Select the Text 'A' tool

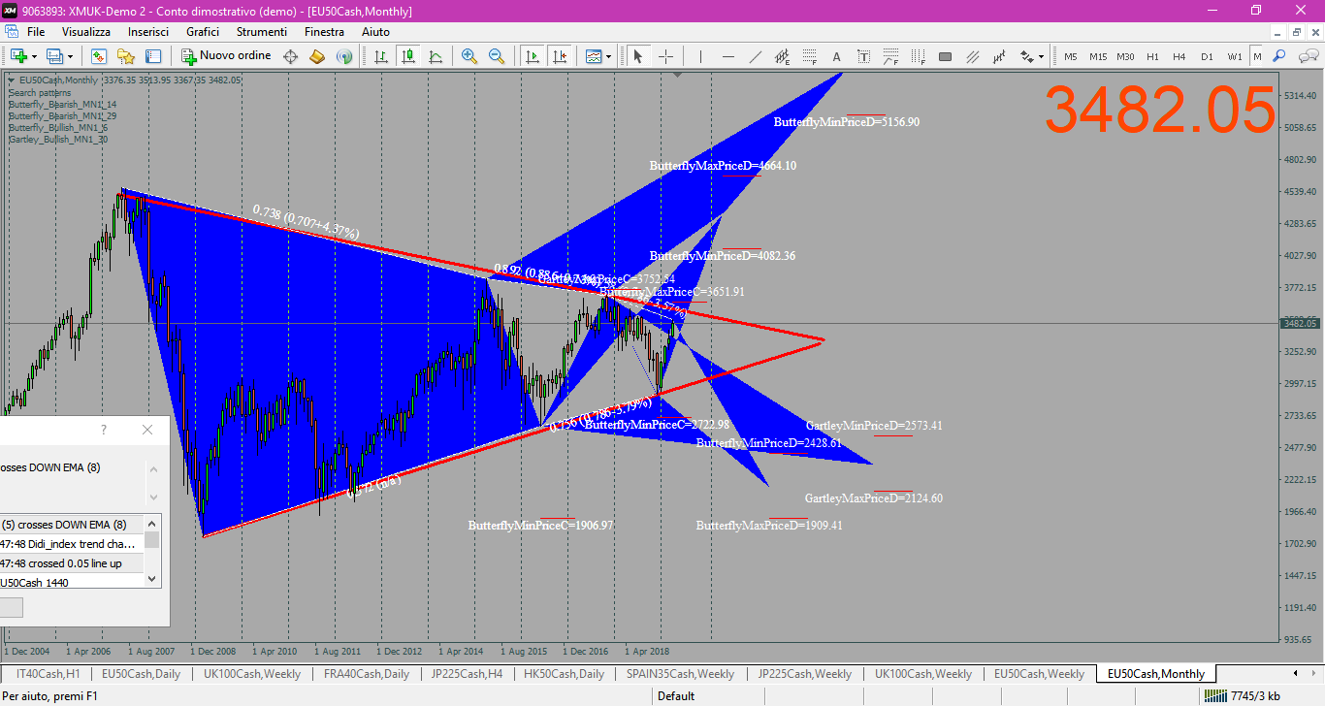coord(836,56)
